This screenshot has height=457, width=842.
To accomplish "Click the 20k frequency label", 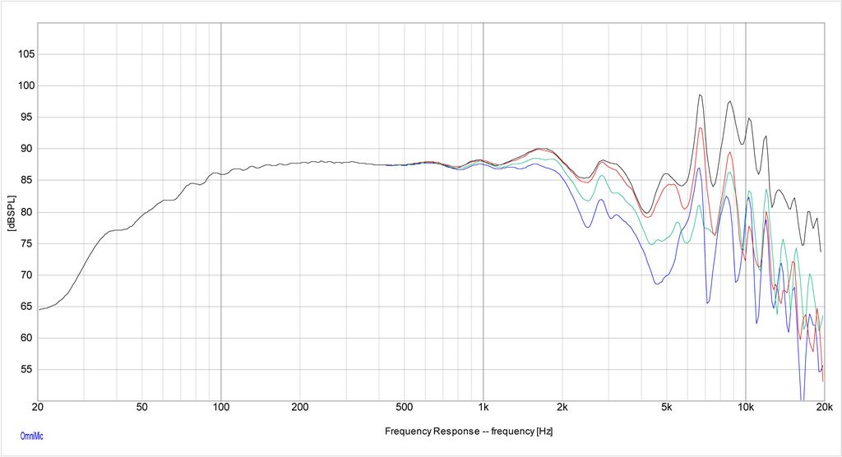I will [x=824, y=407].
